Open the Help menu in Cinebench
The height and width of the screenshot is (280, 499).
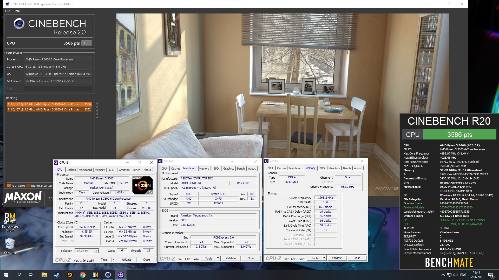[17, 11]
